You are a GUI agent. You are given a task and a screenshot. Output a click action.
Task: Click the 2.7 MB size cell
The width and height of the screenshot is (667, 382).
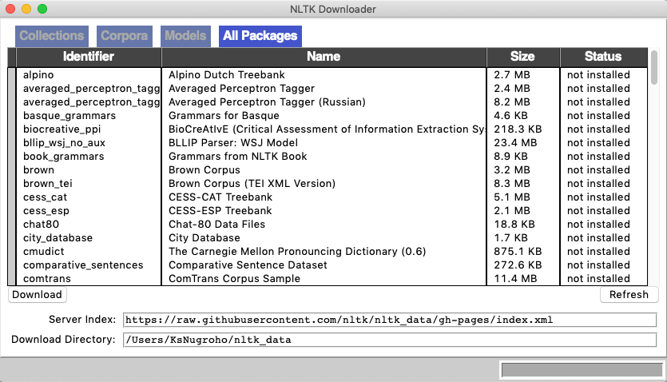(x=512, y=75)
